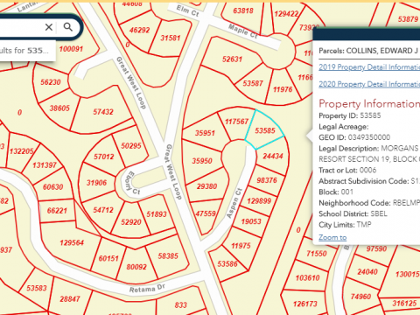Clear the search box with X icon
This screenshot has height=315, width=420.
49,27
